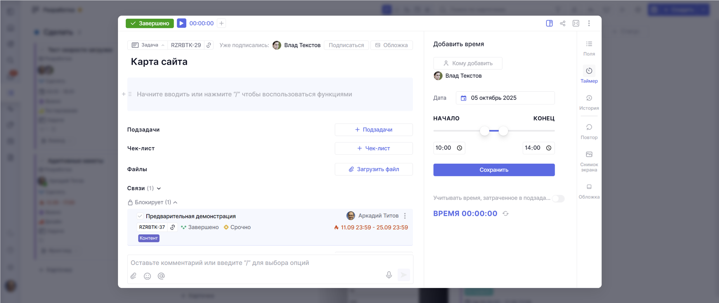
Task: Reset time with the refresh icon
Action: [505, 214]
